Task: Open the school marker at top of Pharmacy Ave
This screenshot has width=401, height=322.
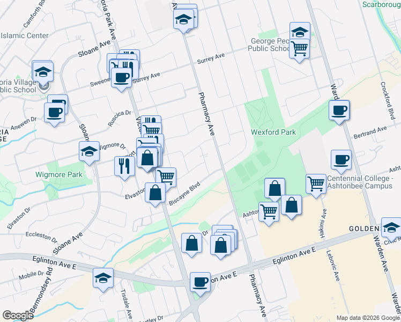Action: [x=183, y=20]
